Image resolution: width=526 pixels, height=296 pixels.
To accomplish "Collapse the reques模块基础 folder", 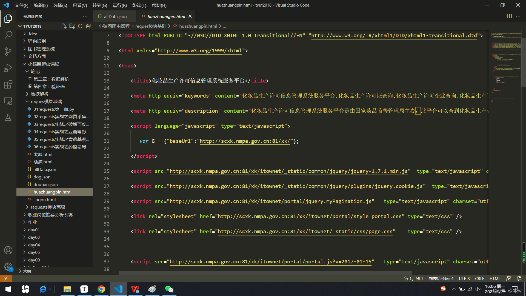I will click(x=46, y=101).
